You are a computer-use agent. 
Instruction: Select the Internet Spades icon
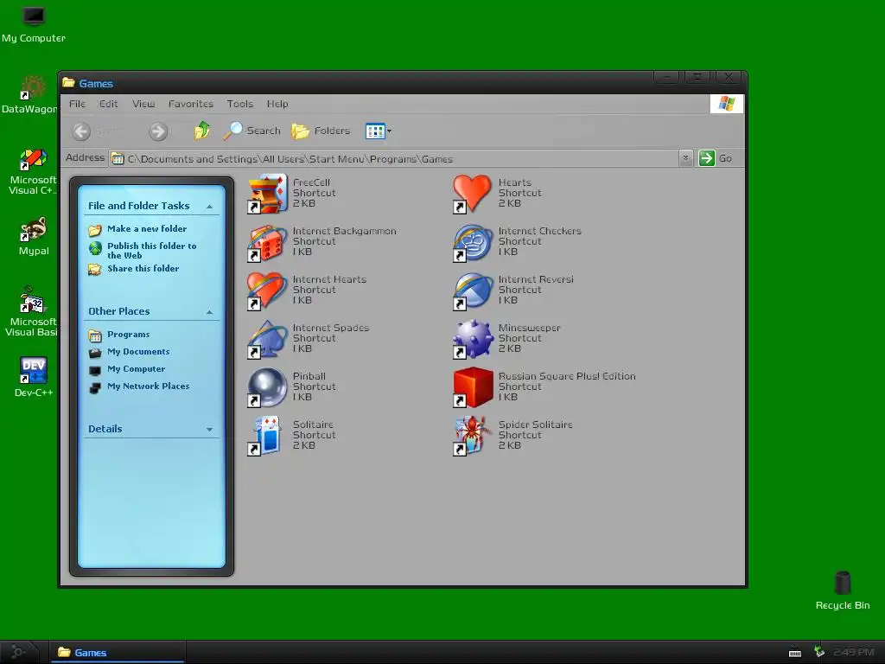tap(268, 339)
